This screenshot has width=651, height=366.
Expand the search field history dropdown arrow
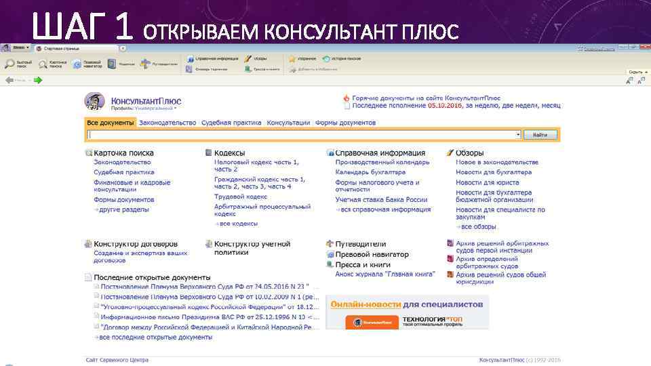517,134
